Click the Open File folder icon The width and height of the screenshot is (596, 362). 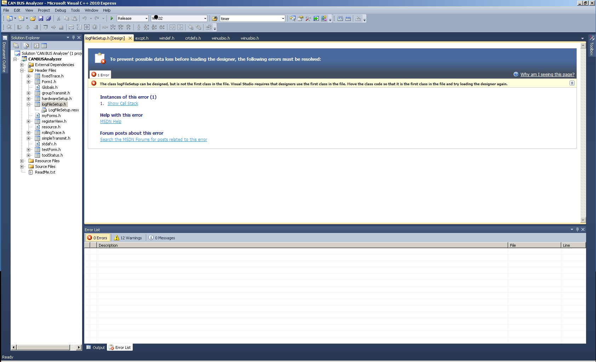tap(33, 18)
